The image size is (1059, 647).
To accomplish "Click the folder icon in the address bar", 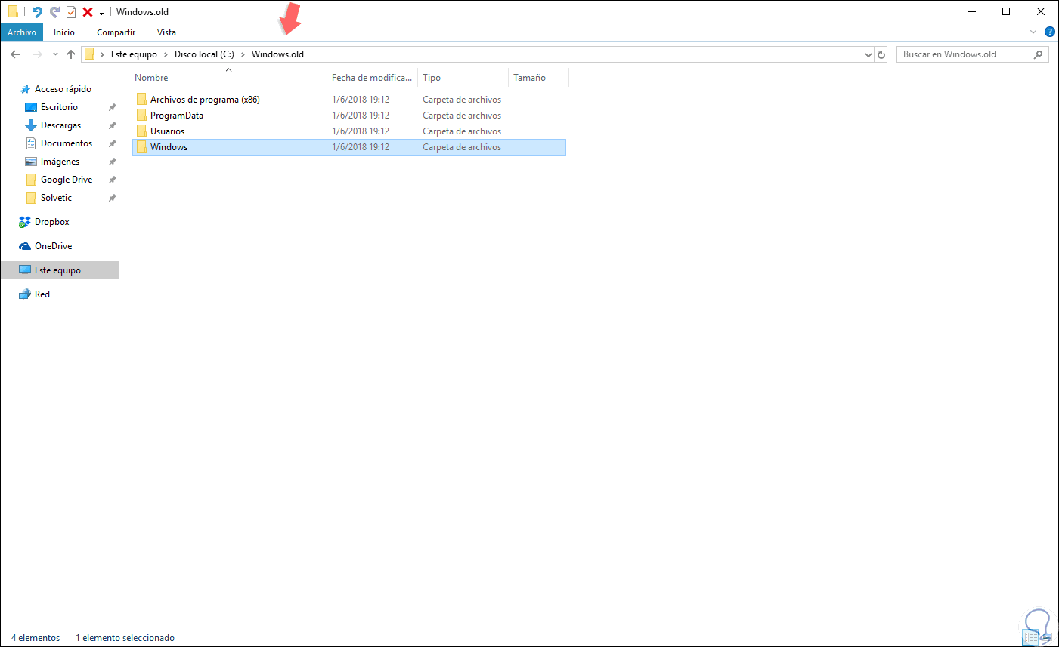I will [x=89, y=54].
